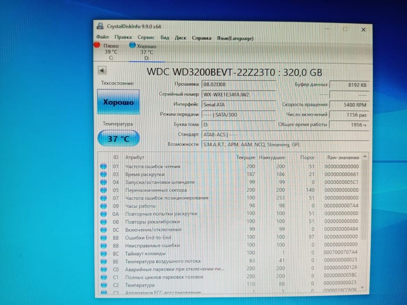
Task: Select disk D: with Хорошо status
Action: (147, 52)
